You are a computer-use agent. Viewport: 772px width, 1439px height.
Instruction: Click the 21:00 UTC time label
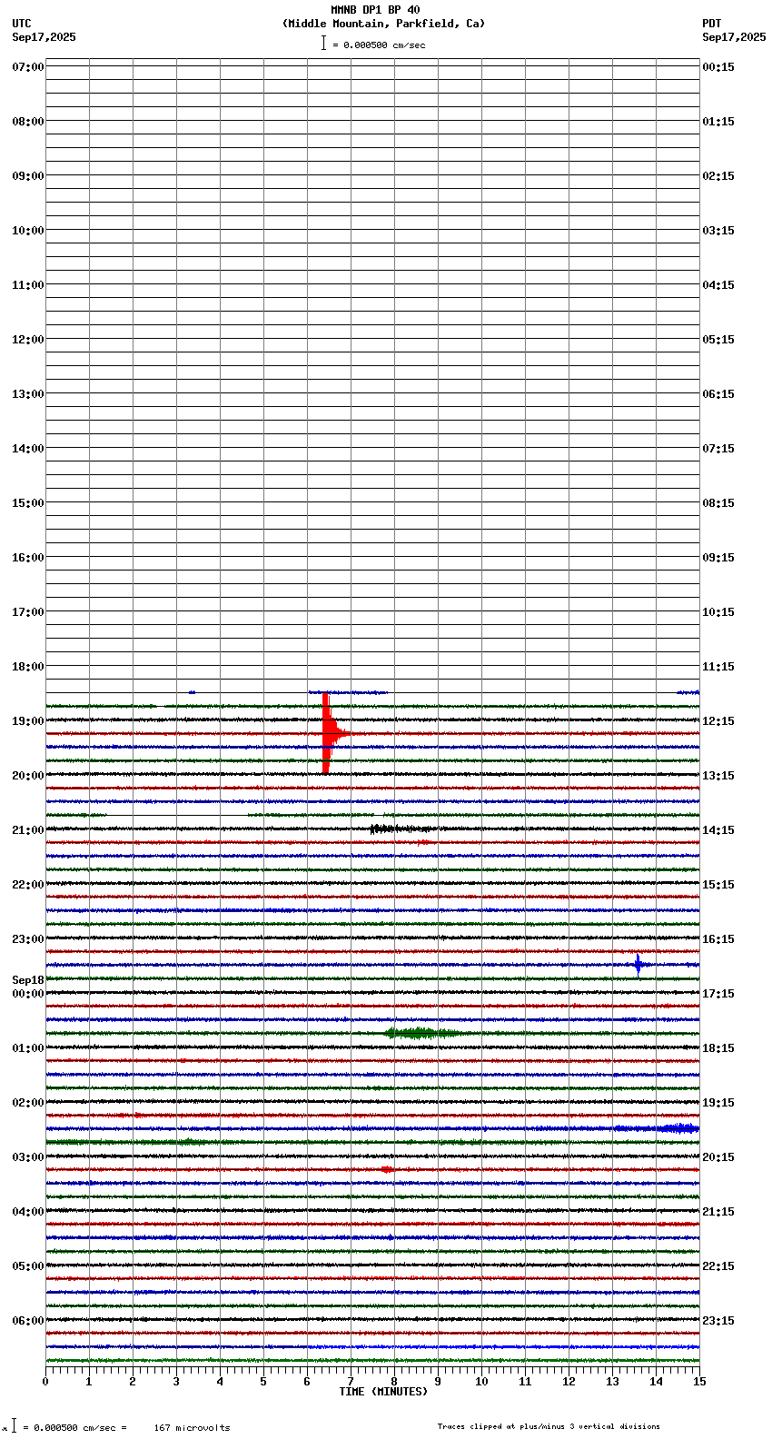[28, 830]
